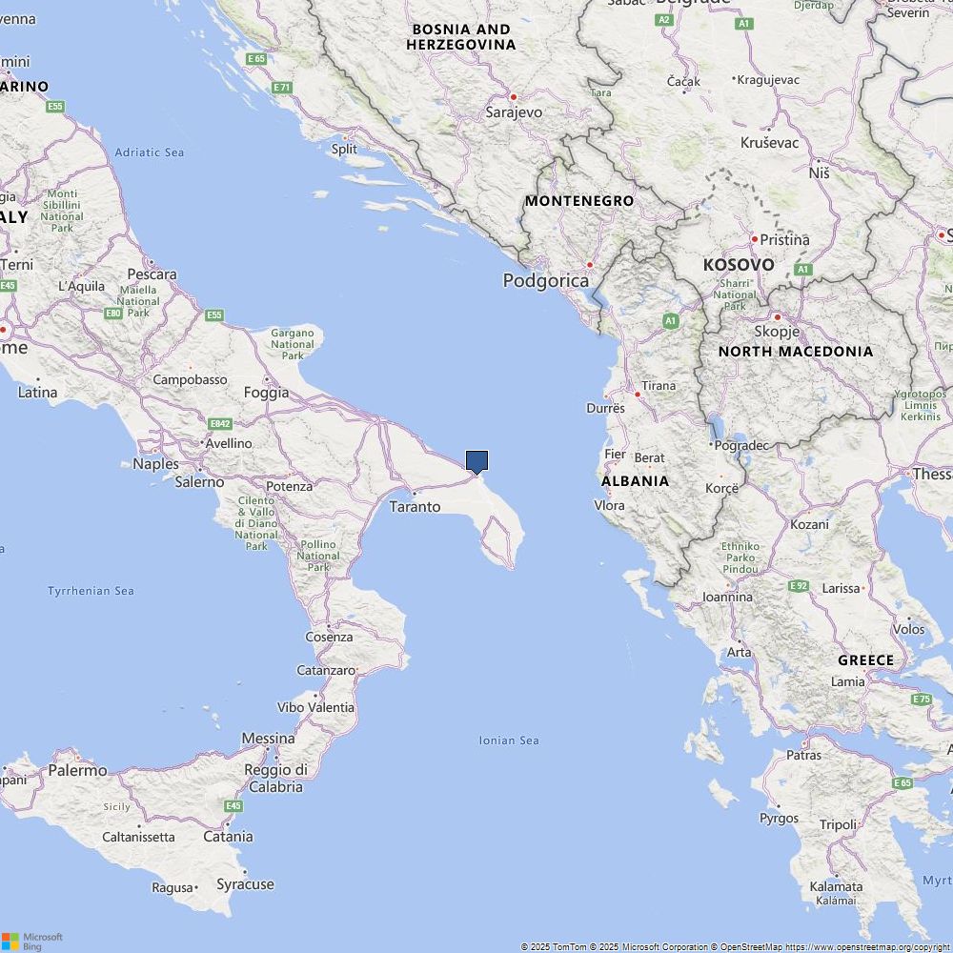Image resolution: width=953 pixels, height=953 pixels.
Task: Click the E80 road shield near L'Aquila
Action: pos(113,313)
